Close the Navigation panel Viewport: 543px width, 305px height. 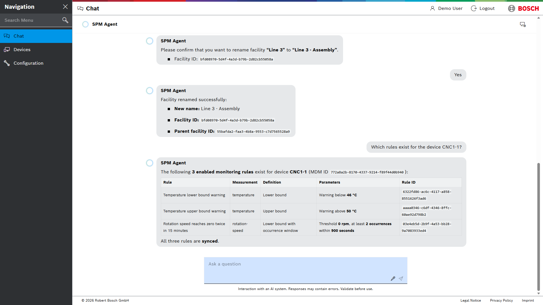click(x=65, y=7)
